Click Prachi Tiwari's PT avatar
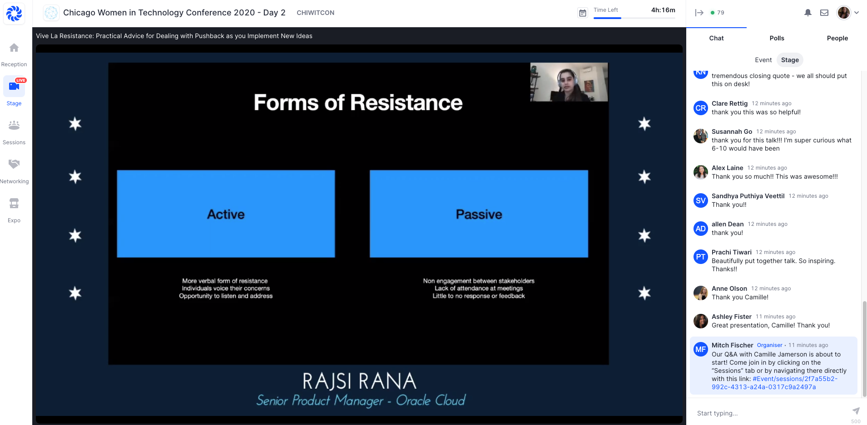This screenshot has width=867, height=425. (x=701, y=257)
